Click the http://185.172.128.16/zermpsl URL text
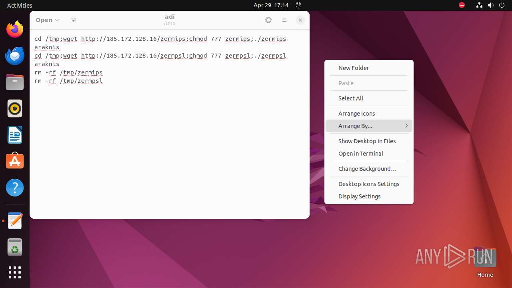The width and height of the screenshot is (512, 288). point(133,56)
